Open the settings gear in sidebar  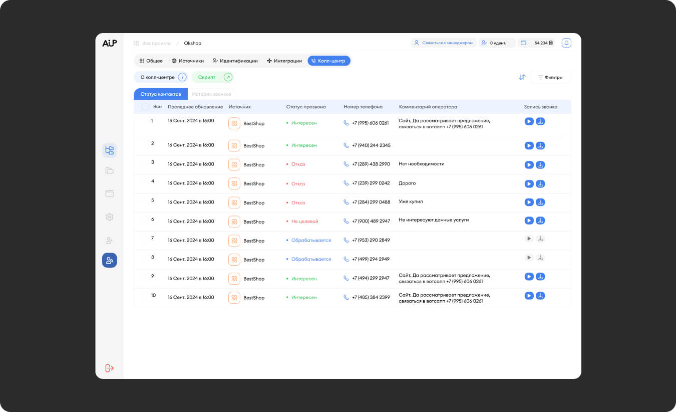pyautogui.click(x=110, y=217)
